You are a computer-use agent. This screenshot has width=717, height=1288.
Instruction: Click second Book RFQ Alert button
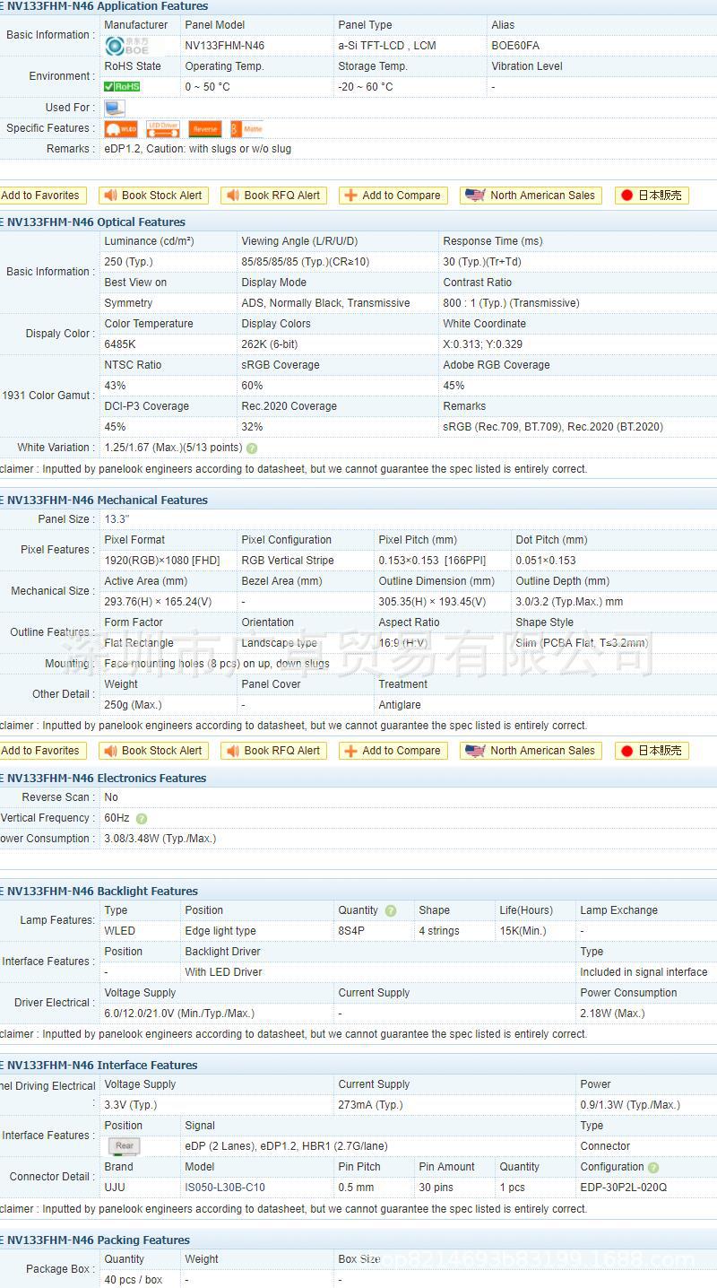(x=273, y=751)
